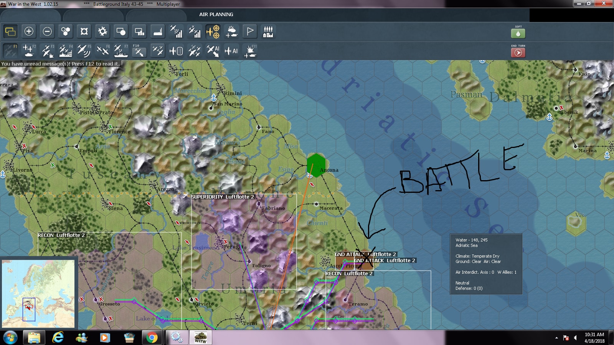Click the minimap overview thumbnail

pyautogui.click(x=38, y=294)
